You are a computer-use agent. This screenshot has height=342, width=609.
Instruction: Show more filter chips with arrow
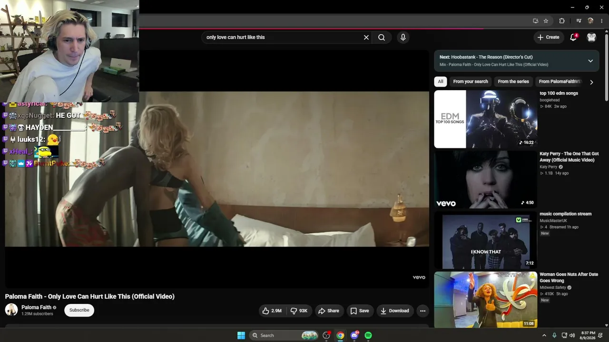click(591, 82)
